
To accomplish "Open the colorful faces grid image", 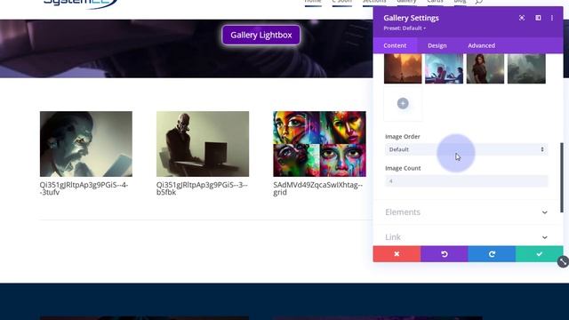I will [319, 144].
